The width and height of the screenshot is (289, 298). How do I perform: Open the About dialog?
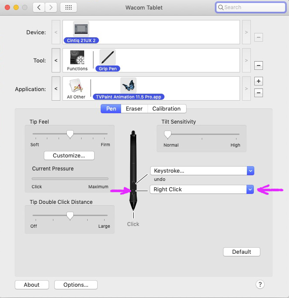pyautogui.click(x=32, y=285)
